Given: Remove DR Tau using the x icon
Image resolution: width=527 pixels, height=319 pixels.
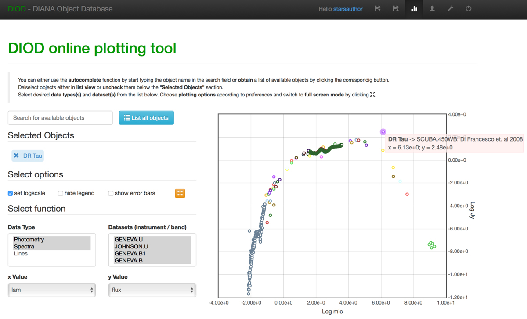Looking at the screenshot, I should pyautogui.click(x=16, y=156).
